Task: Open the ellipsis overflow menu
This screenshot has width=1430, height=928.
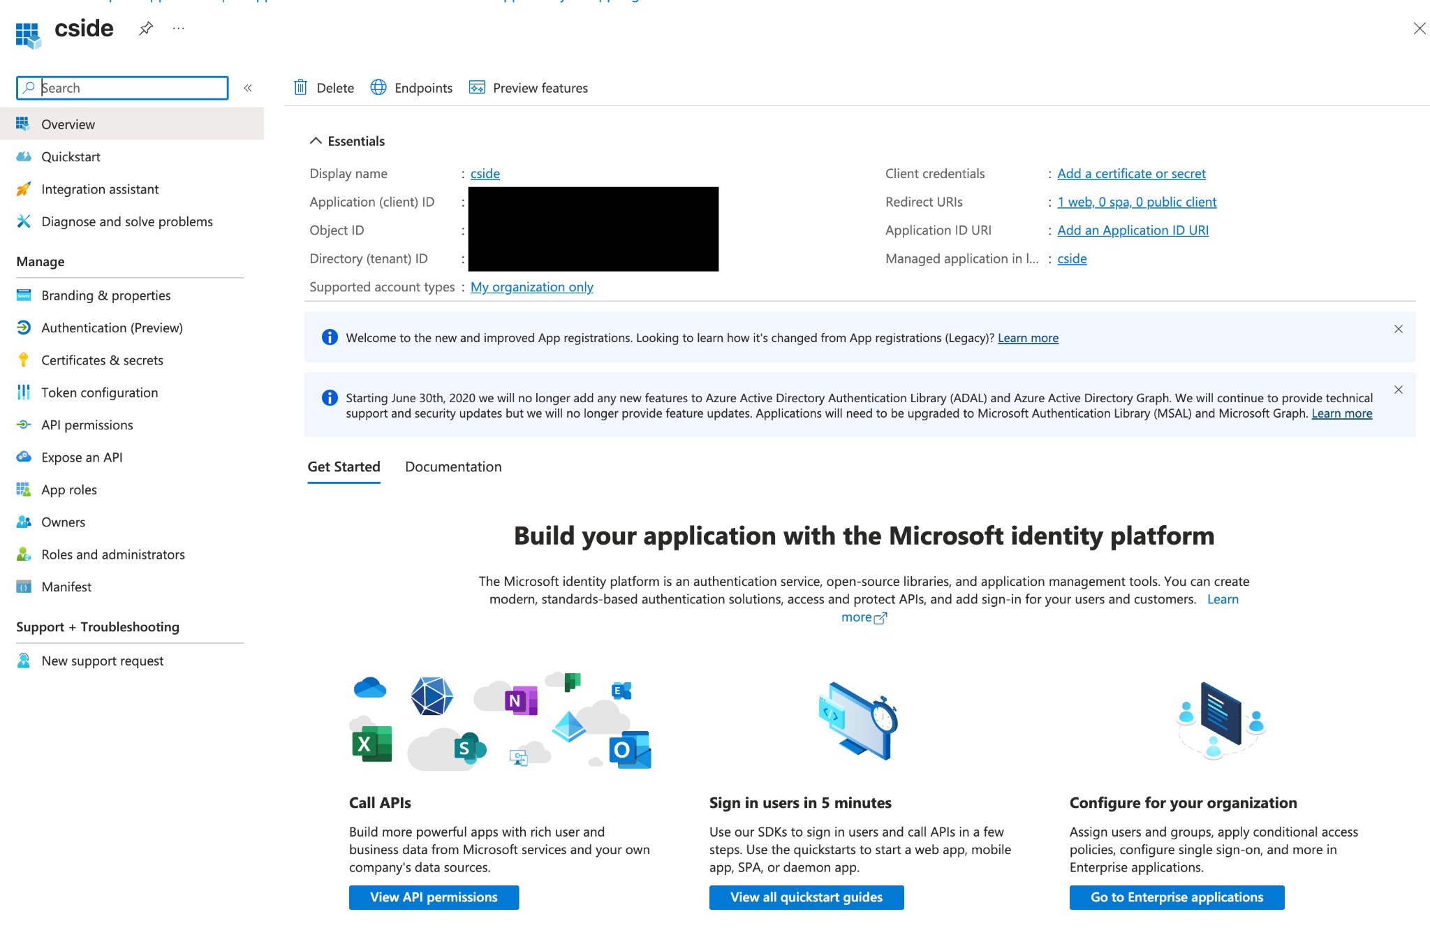Action: click(178, 29)
